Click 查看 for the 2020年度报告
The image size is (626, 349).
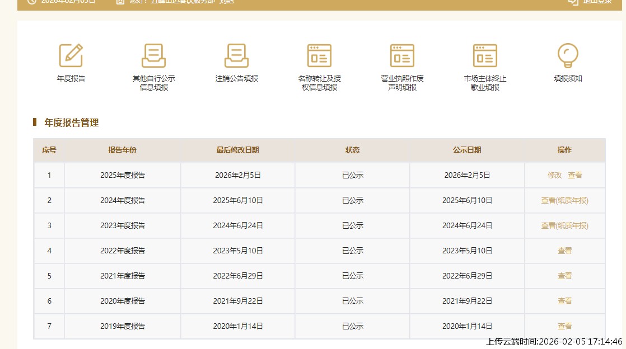click(x=564, y=301)
